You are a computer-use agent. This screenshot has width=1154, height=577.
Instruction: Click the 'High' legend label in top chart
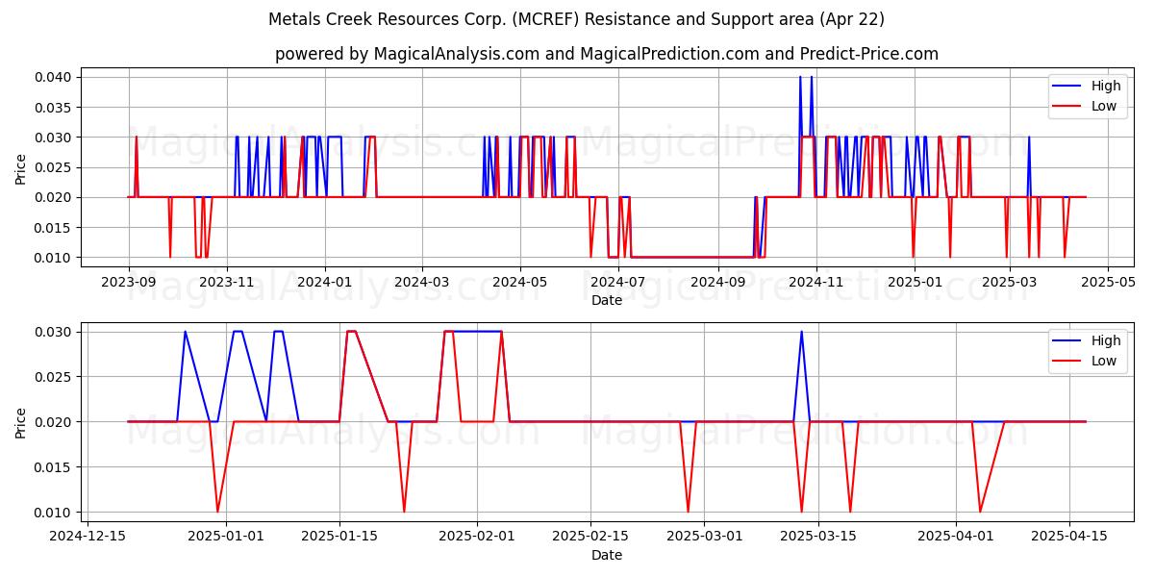[x=1107, y=87]
